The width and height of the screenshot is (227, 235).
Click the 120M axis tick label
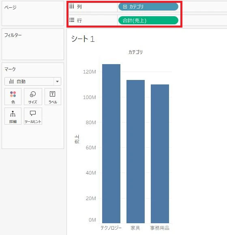tap(90, 72)
